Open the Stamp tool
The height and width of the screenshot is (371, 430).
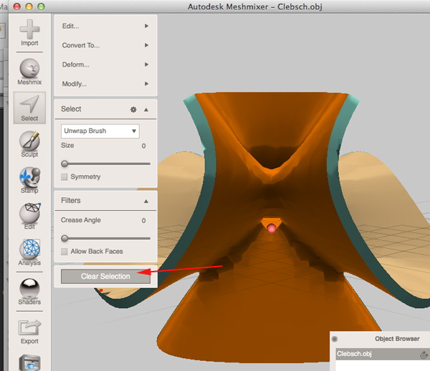29,180
